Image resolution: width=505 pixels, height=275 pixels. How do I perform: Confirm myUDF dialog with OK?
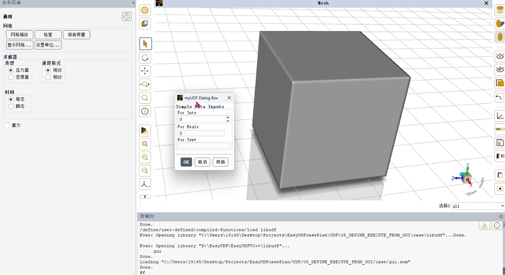186,162
